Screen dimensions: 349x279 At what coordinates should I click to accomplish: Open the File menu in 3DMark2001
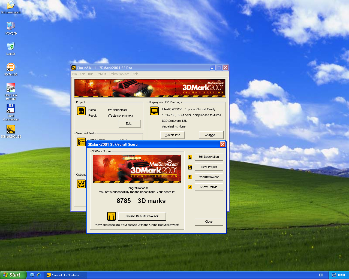(74, 74)
